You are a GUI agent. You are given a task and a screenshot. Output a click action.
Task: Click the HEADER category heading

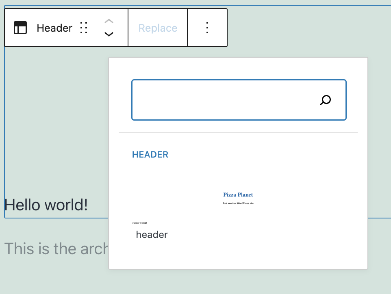[x=150, y=155]
